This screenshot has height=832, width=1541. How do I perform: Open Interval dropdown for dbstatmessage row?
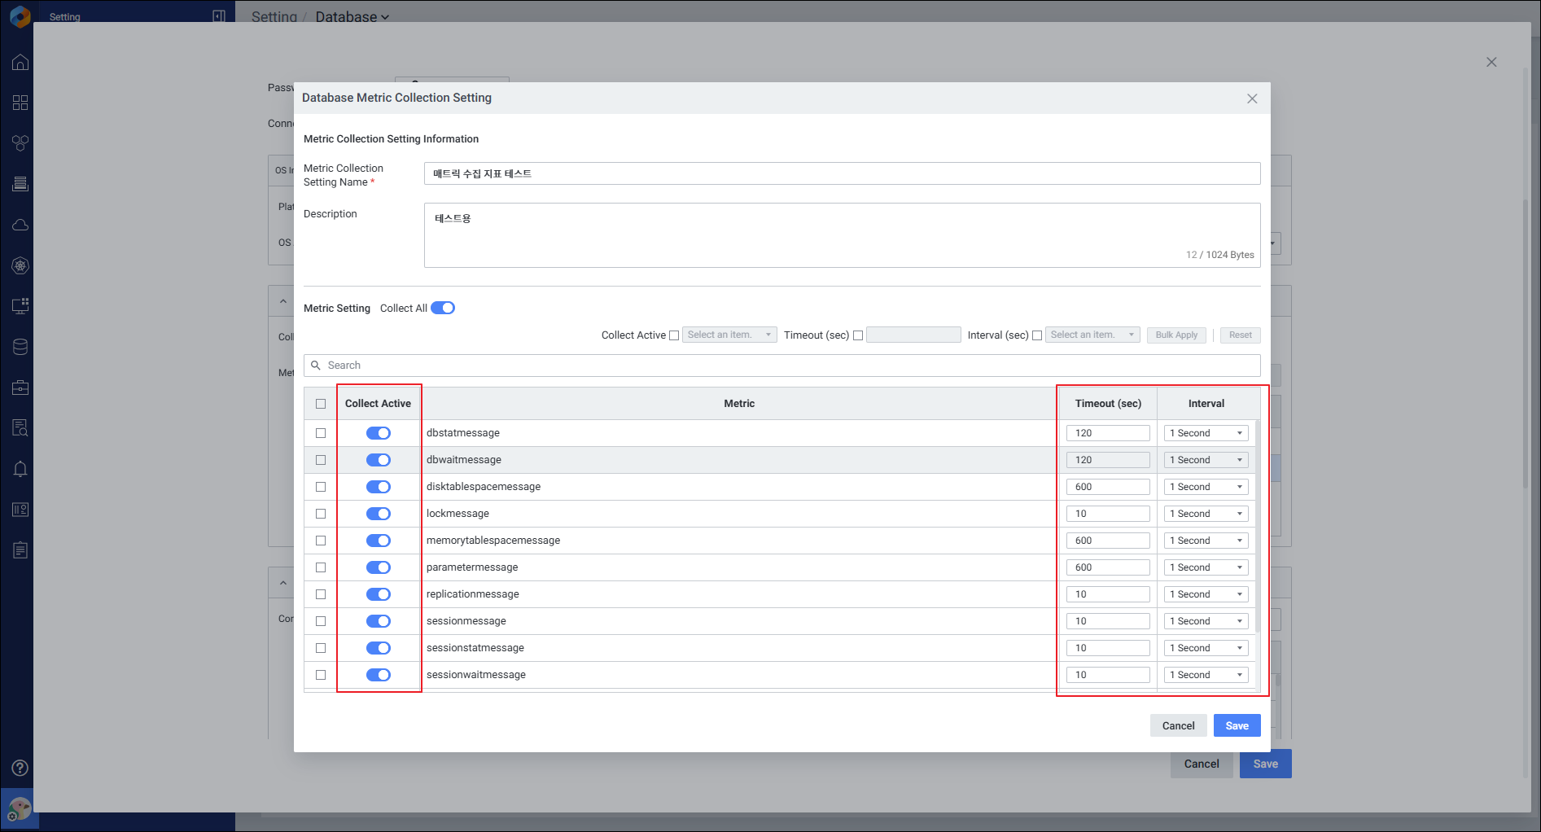tap(1206, 433)
